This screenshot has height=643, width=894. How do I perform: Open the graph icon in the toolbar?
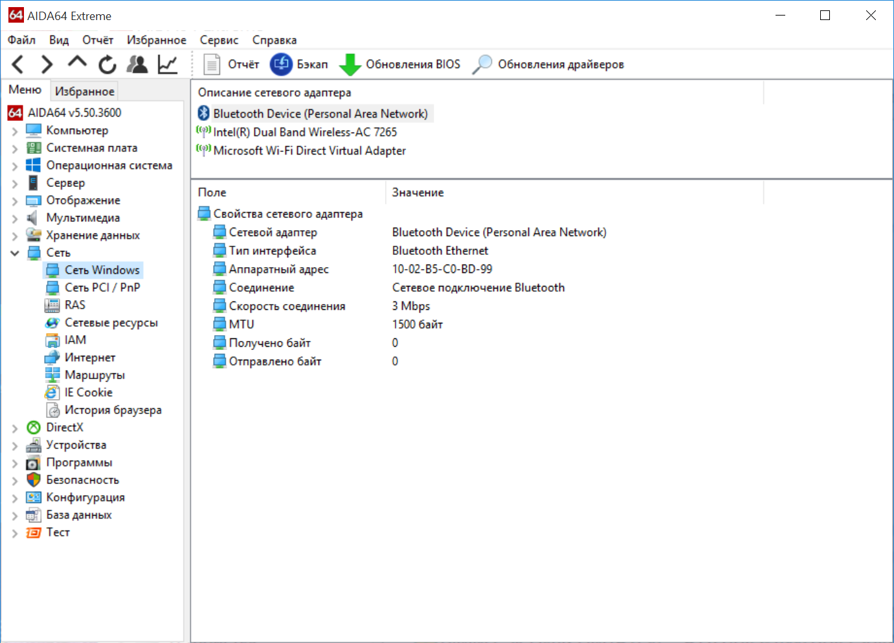coord(168,64)
